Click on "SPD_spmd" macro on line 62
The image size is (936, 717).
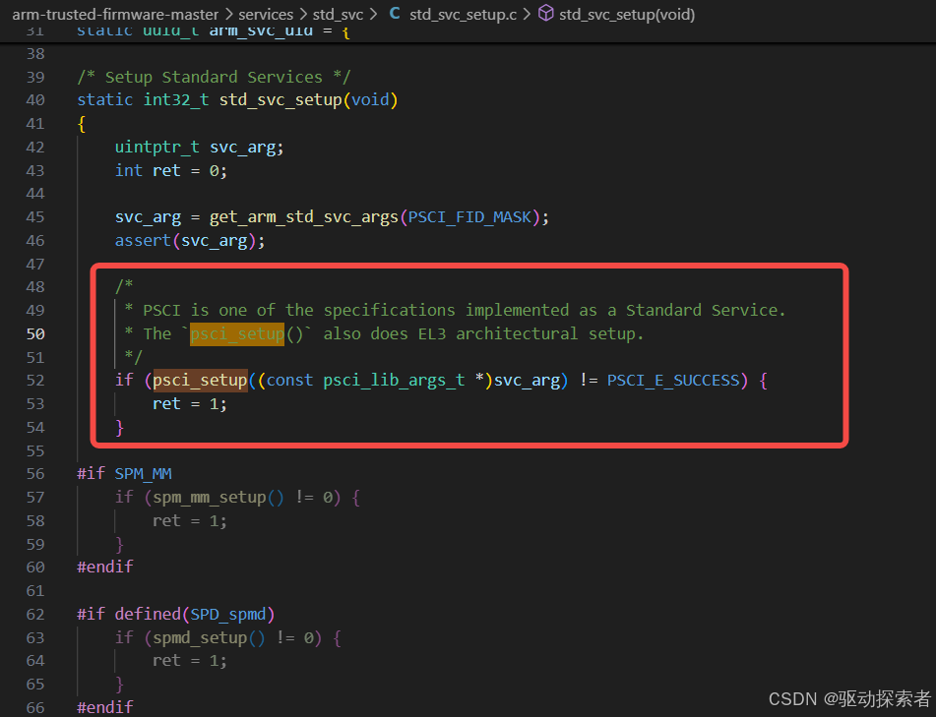tap(227, 615)
